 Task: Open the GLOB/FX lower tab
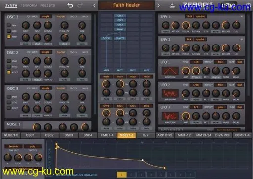pyautogui.click(x=11, y=135)
